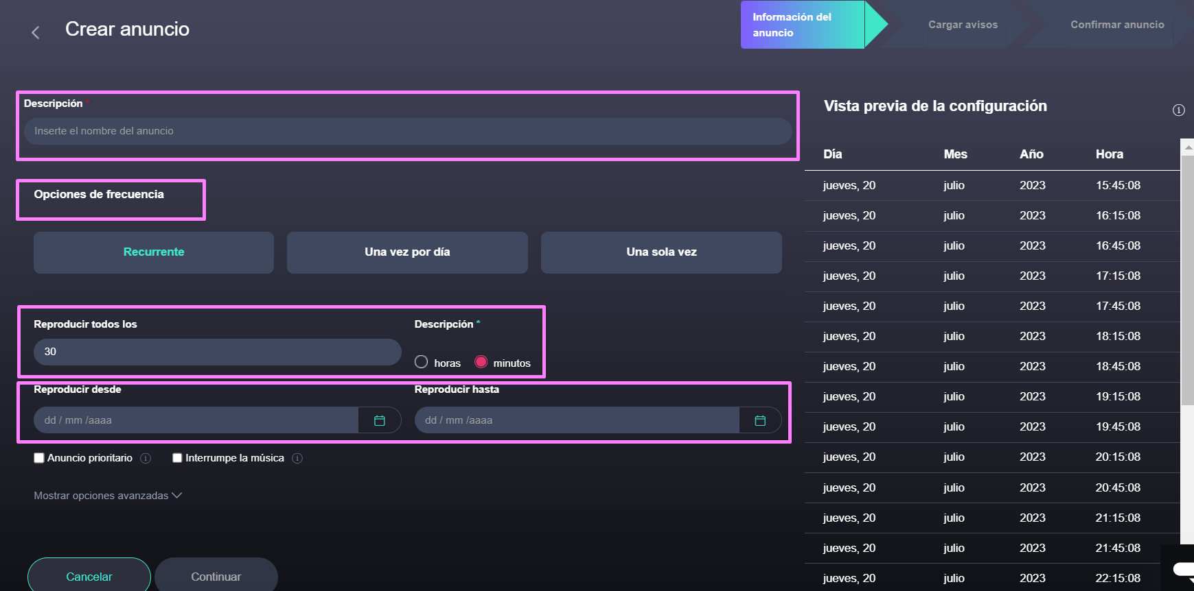Click info icon next to Vista previa heading
Image resolution: width=1194 pixels, height=591 pixels.
click(1179, 110)
